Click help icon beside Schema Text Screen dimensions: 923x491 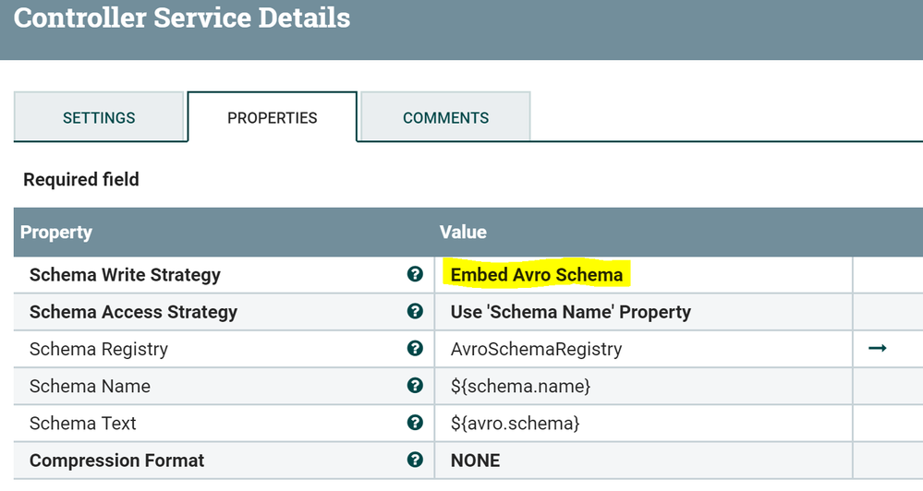415,423
